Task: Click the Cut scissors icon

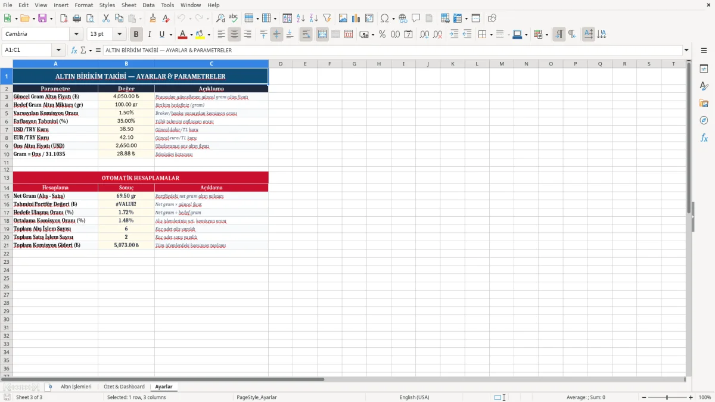Action: coord(106,18)
